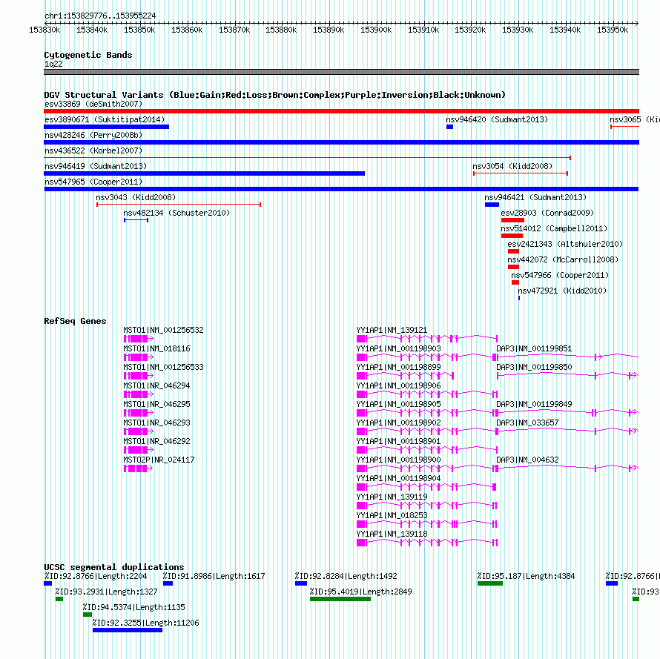Click the DAP3|NM_033657 transcript label
The height and width of the screenshot is (659, 660).
527,423
